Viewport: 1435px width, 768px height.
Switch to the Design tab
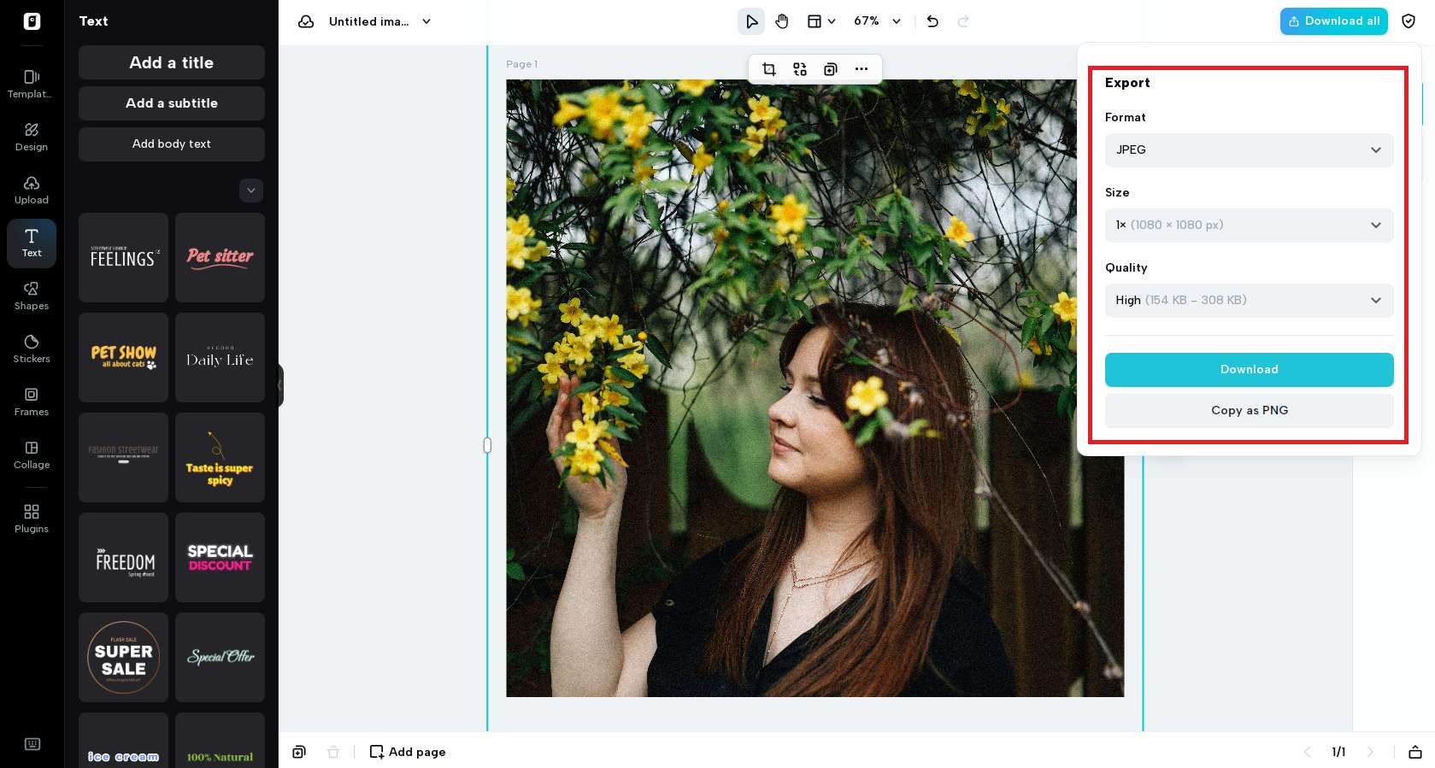[32, 137]
